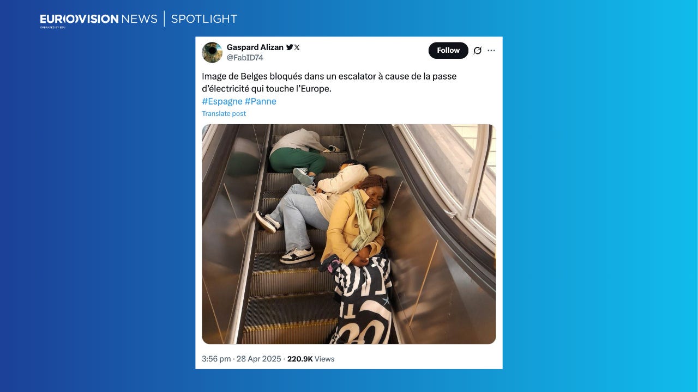This screenshot has height=392, width=698.
Task: Click the X logo beside Gaspard Alizan
Action: 297,47
